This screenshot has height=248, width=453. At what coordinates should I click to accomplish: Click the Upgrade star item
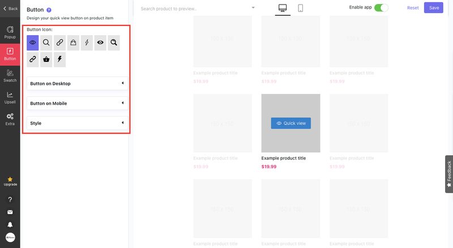(10, 182)
